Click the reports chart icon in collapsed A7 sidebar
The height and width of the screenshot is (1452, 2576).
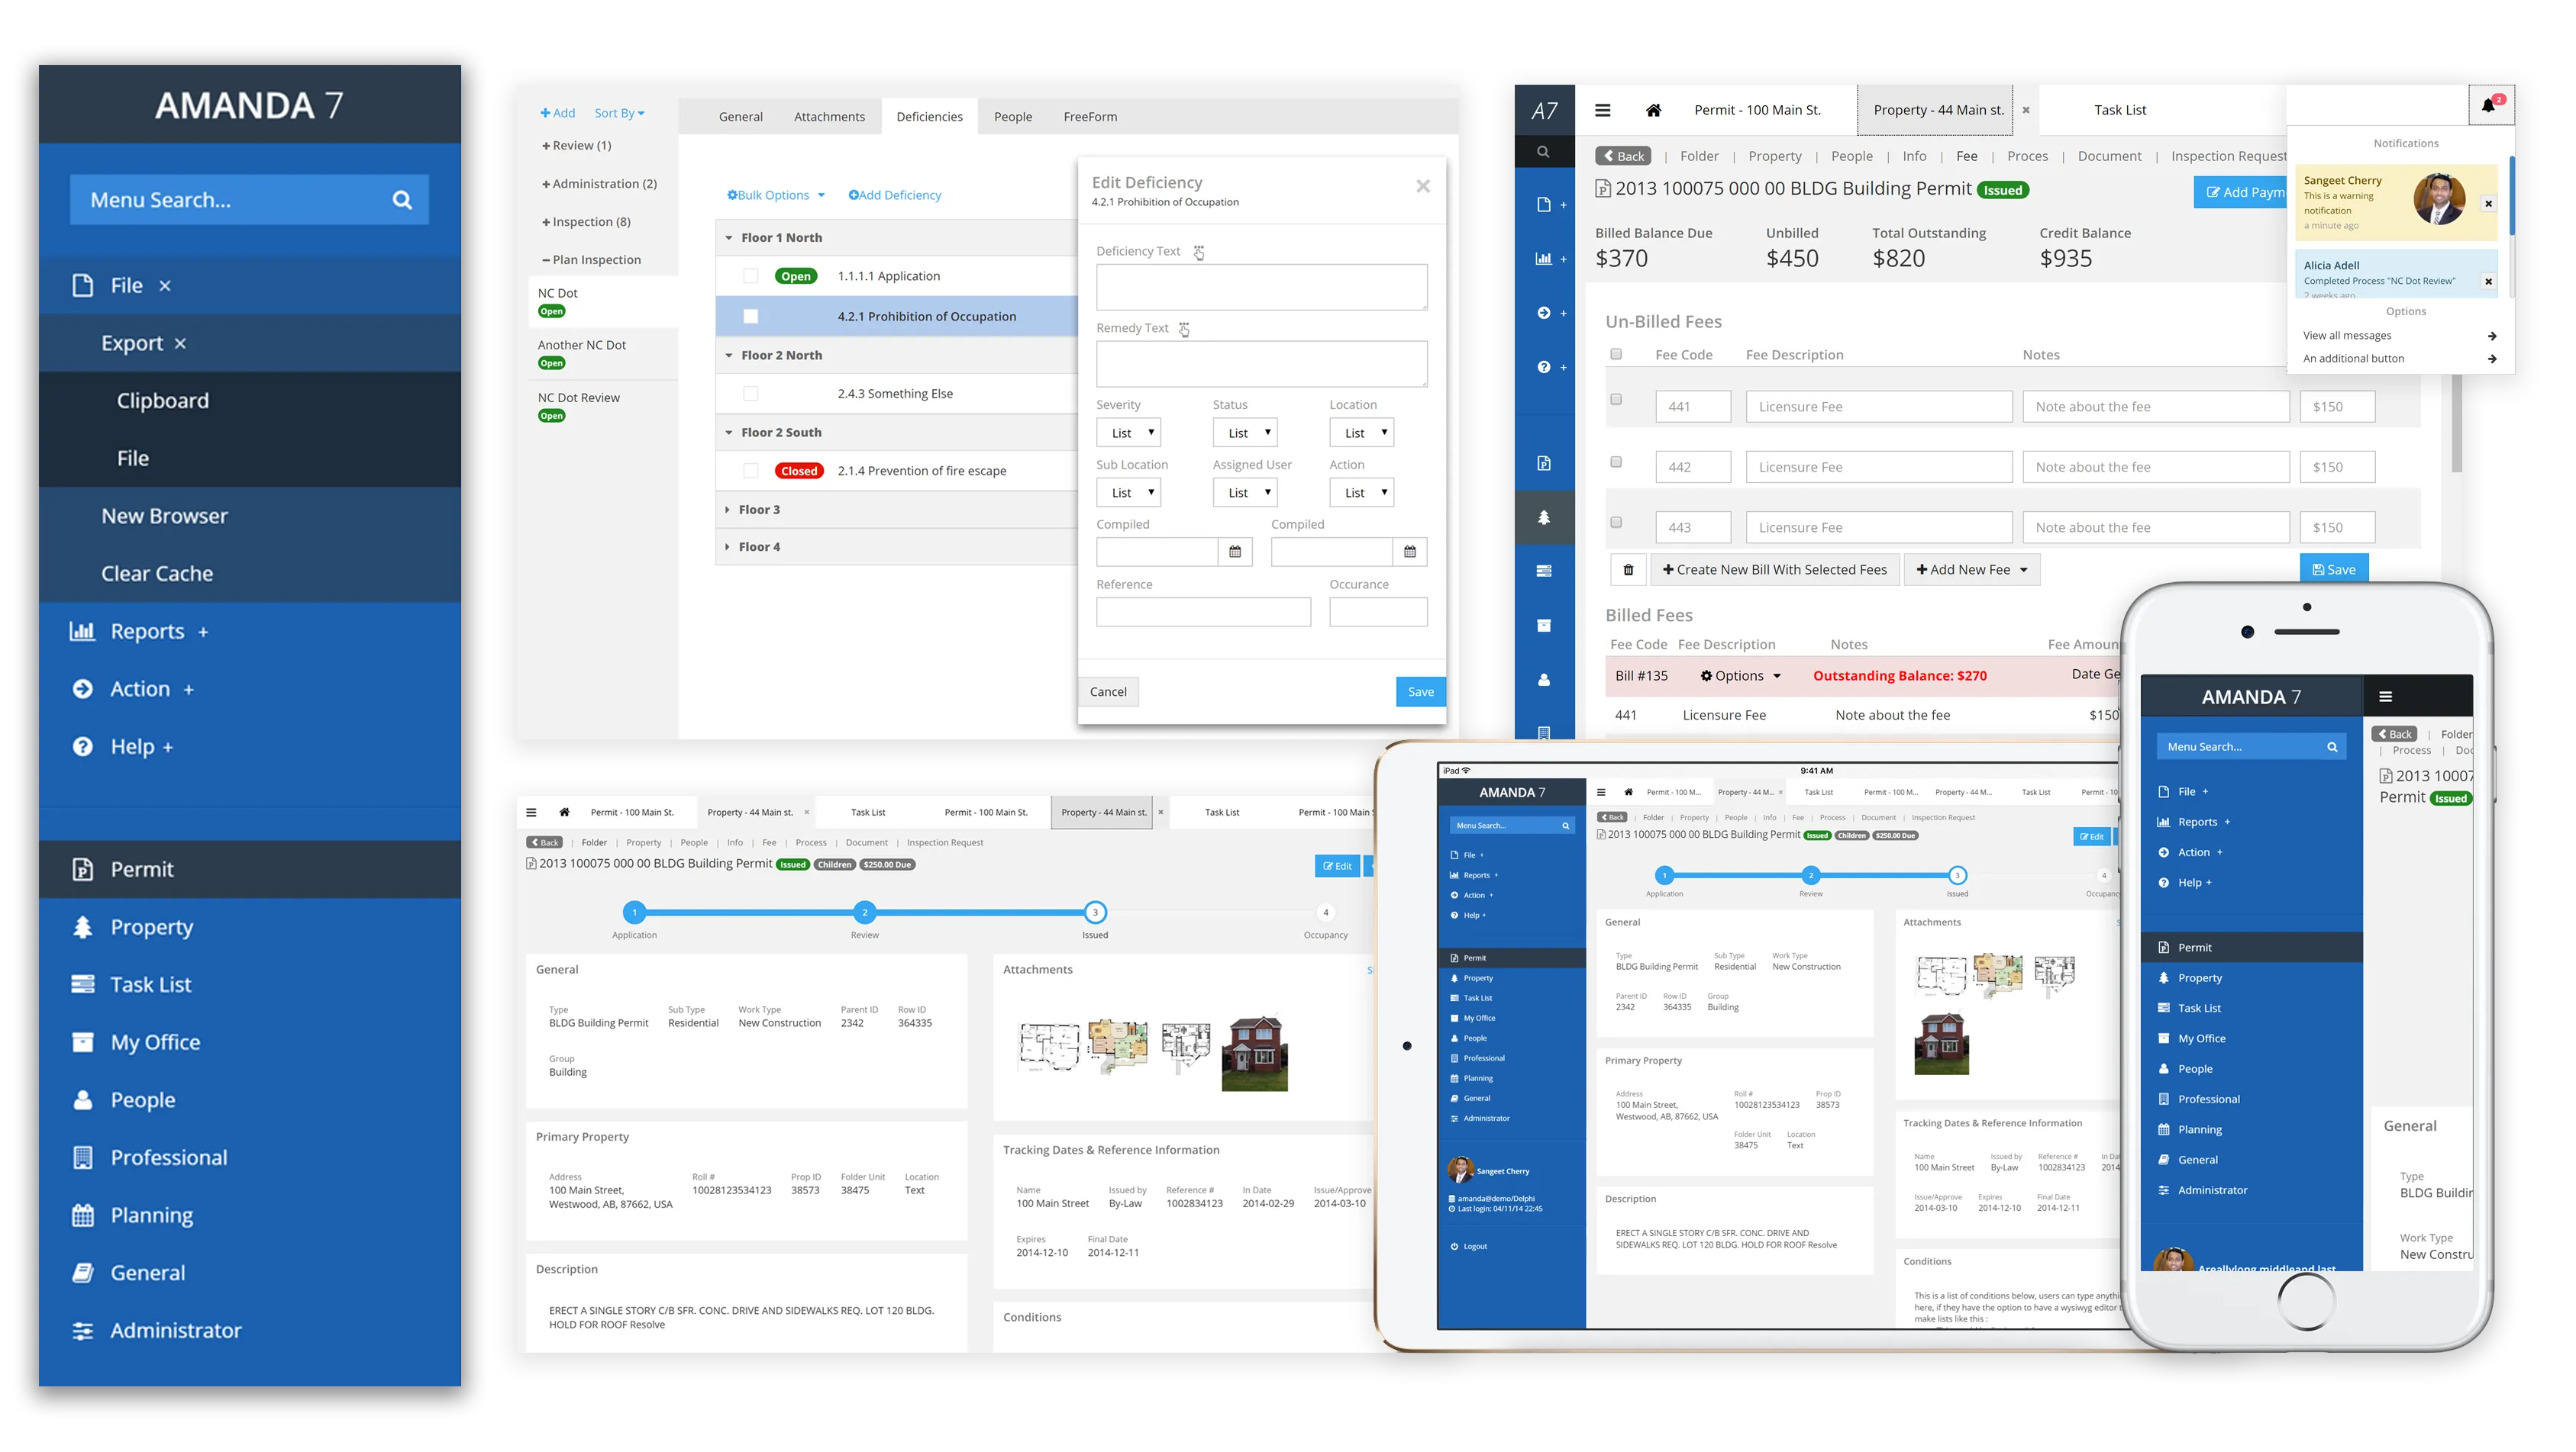point(1544,259)
